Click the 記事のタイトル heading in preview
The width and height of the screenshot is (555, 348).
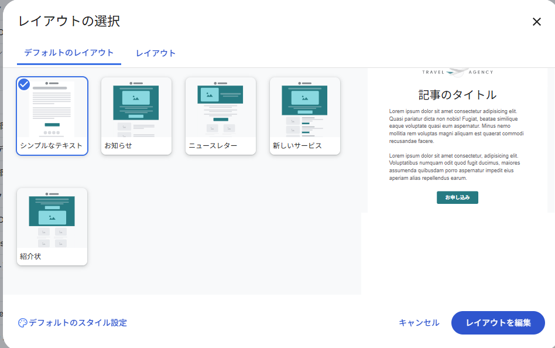(x=457, y=95)
